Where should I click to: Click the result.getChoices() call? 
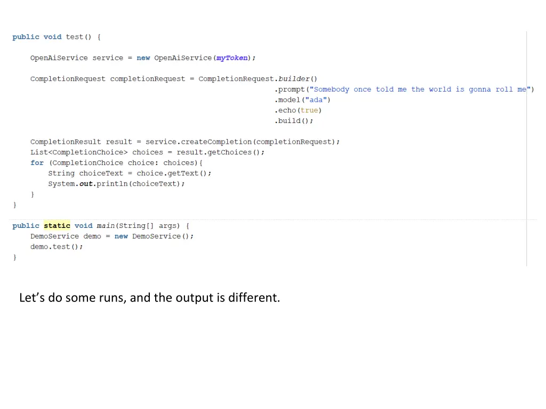(x=220, y=152)
